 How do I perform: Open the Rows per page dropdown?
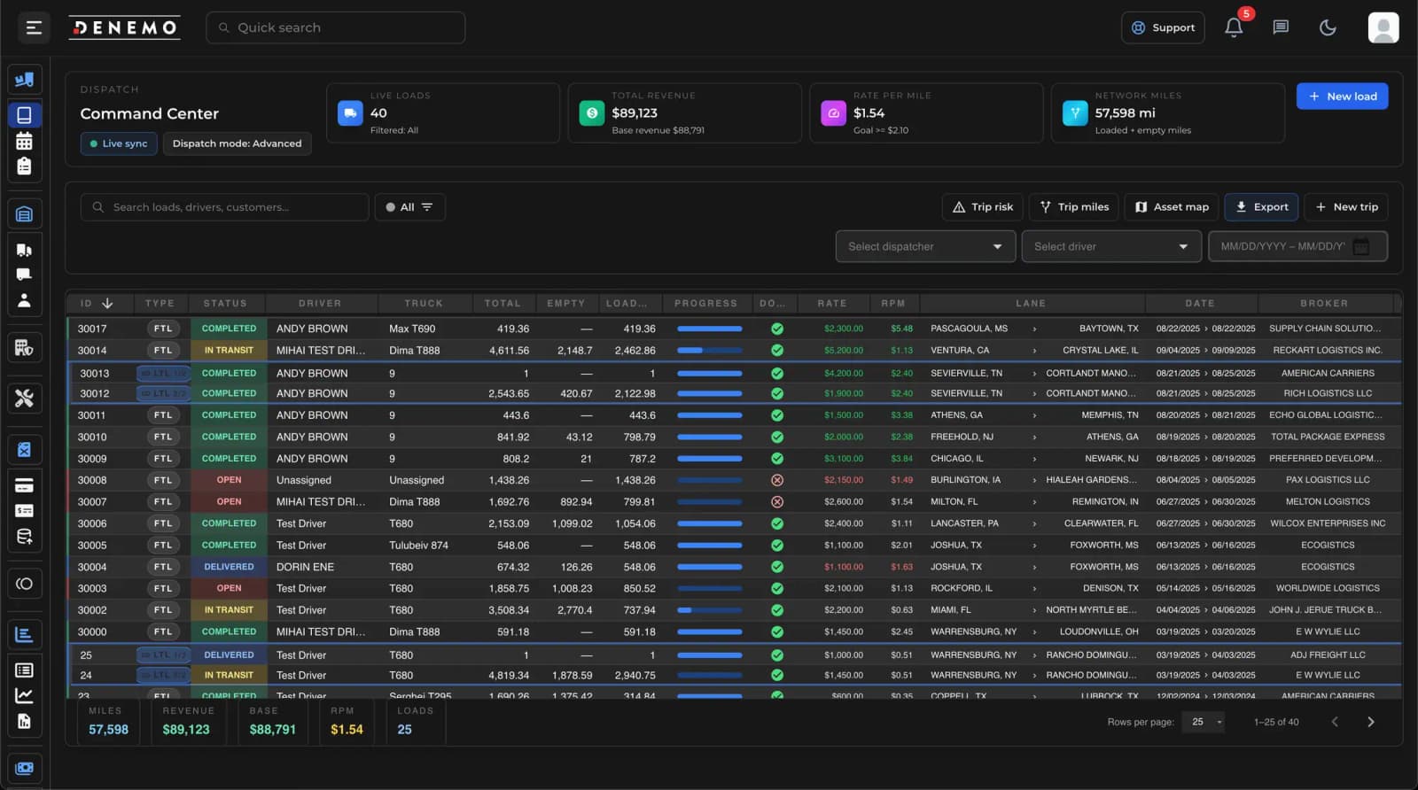1205,722
